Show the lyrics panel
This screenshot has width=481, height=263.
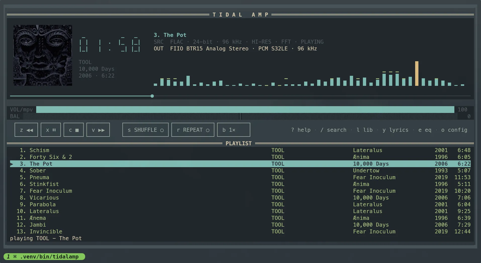(x=396, y=130)
